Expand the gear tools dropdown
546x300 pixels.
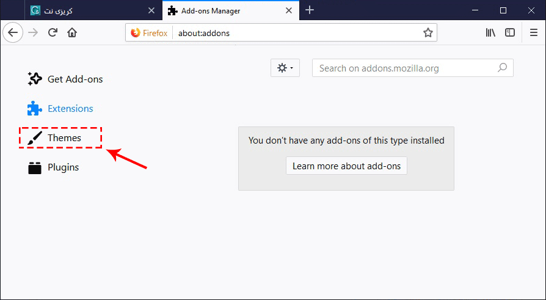click(x=285, y=68)
